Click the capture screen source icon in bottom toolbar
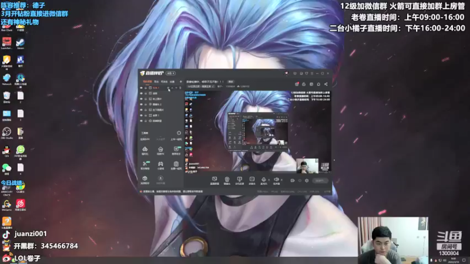 click(214, 180)
